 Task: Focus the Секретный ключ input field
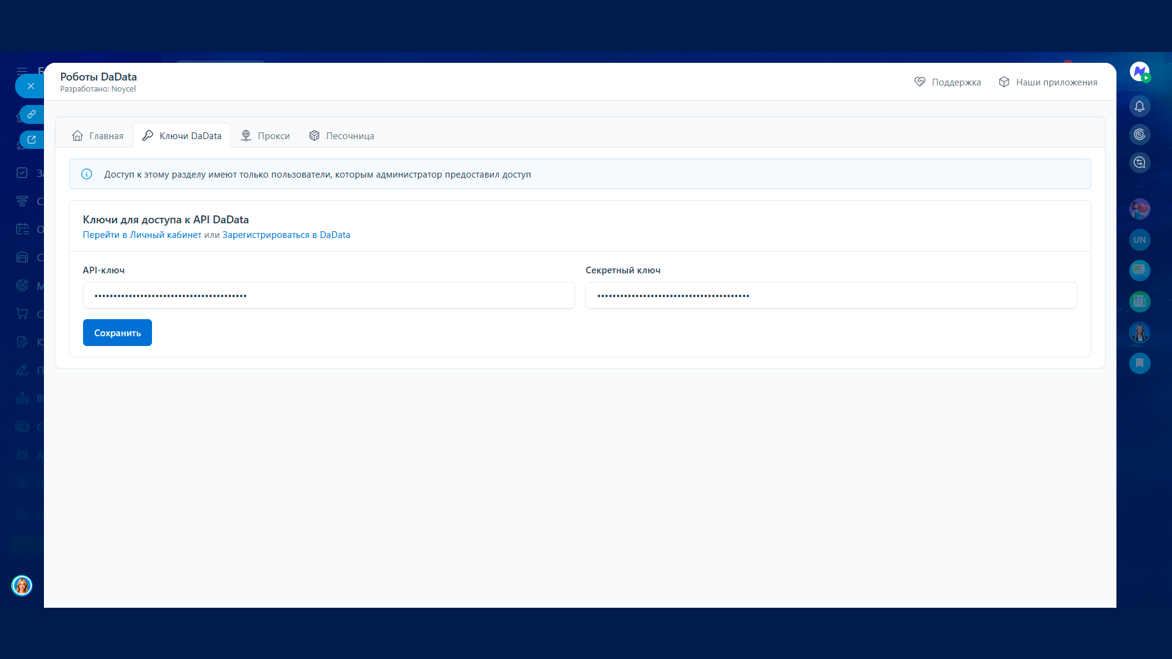click(x=830, y=296)
